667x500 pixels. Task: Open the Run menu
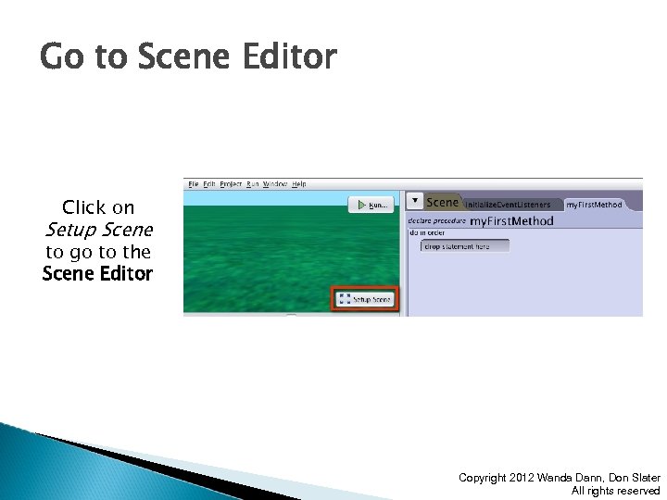click(252, 184)
